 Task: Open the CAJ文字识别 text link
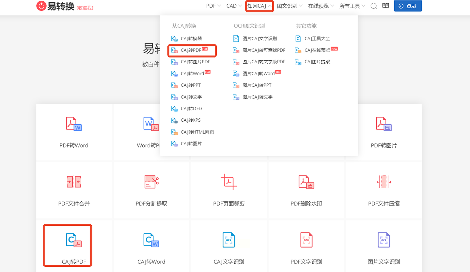(x=229, y=262)
